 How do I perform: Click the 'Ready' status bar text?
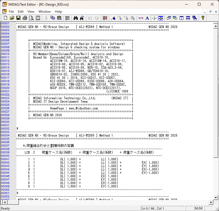click(x=5, y=208)
